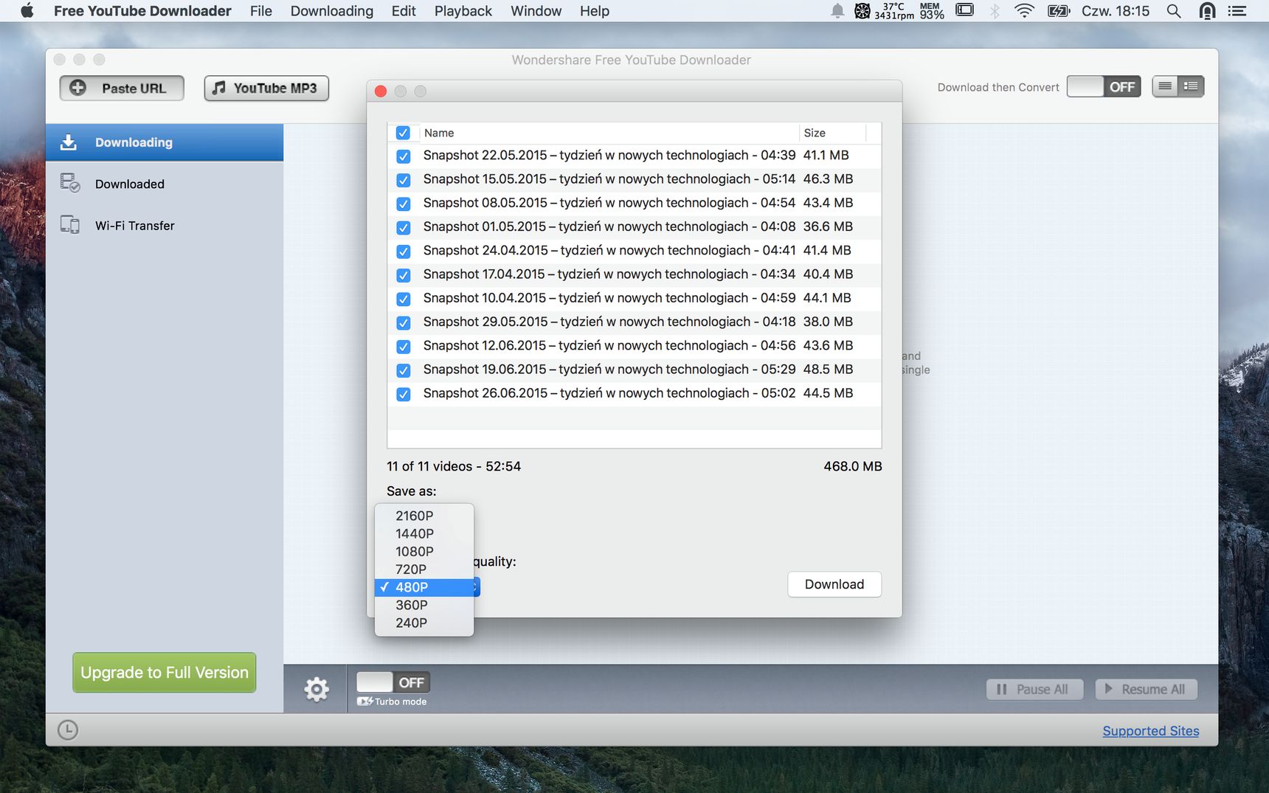Click the Name column header

coord(609,133)
